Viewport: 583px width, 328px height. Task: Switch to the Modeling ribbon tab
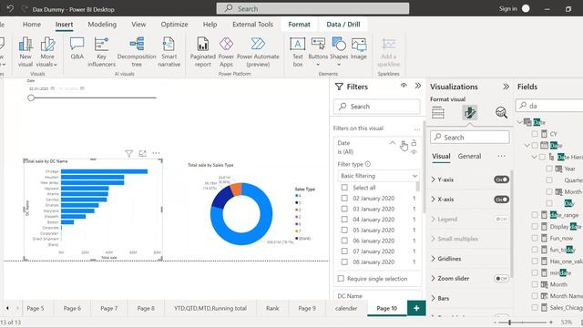(x=102, y=25)
